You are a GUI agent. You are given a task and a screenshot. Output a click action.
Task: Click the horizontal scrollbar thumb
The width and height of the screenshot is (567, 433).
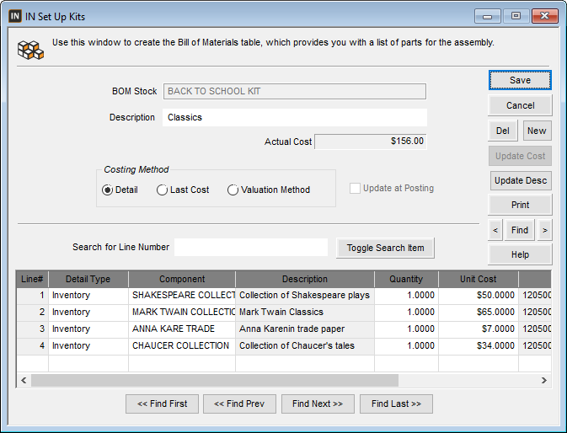click(215, 380)
